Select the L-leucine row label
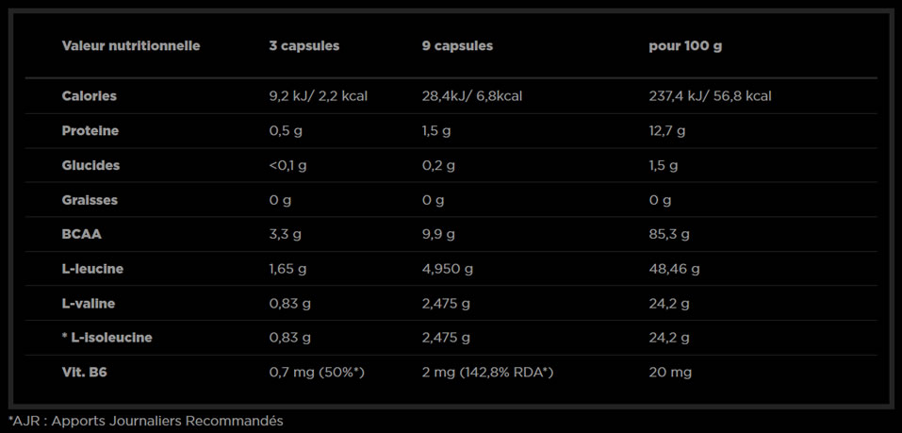 point(92,269)
